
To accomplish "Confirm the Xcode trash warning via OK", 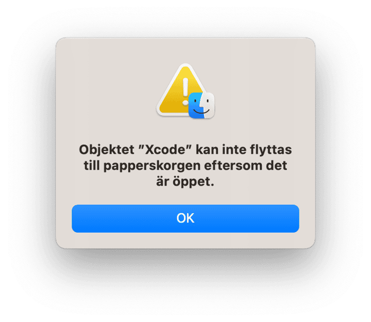I will point(185,218).
